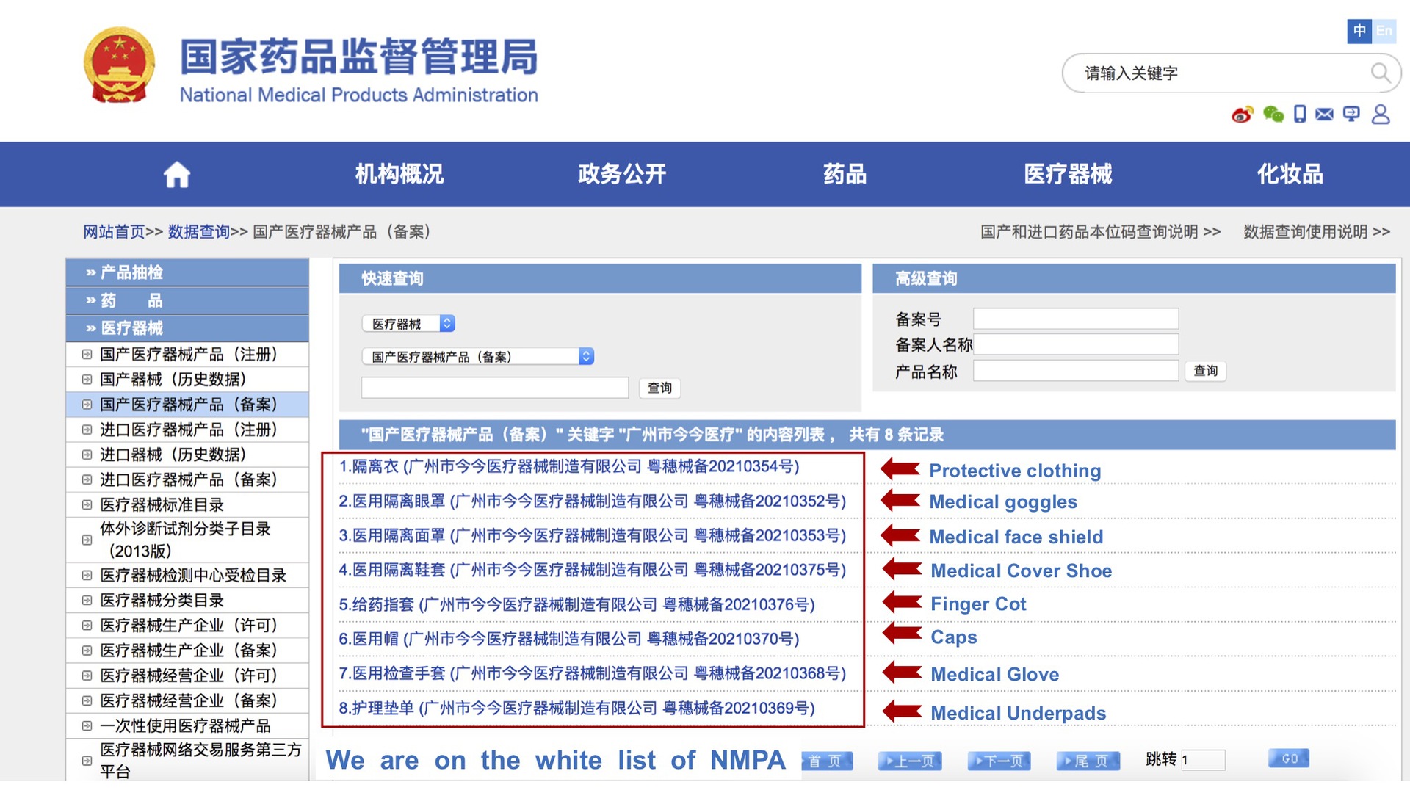Open the 药品 navigation menu
Viewport: 1410px width, 793px height.
845,175
